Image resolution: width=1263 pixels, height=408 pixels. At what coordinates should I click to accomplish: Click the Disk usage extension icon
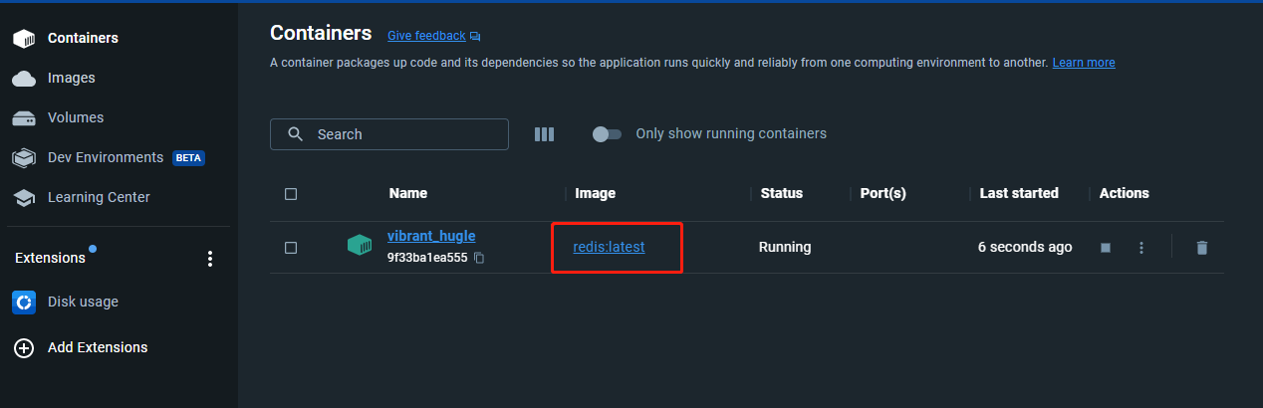[24, 302]
